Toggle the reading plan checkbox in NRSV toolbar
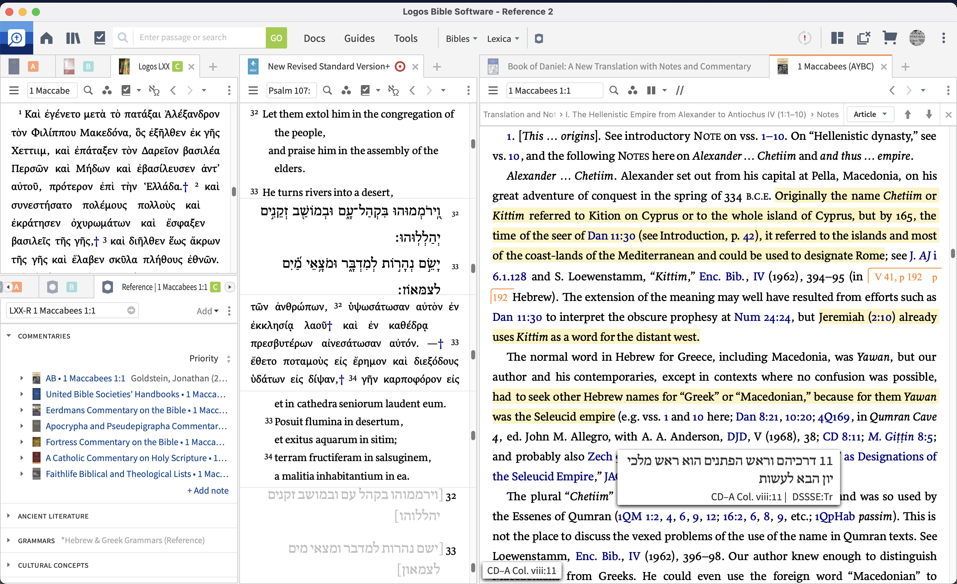 pyautogui.click(x=365, y=90)
